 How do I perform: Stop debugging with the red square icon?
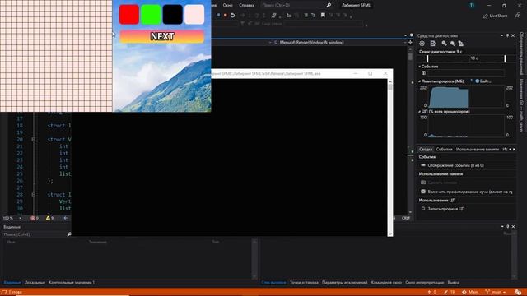225,15
